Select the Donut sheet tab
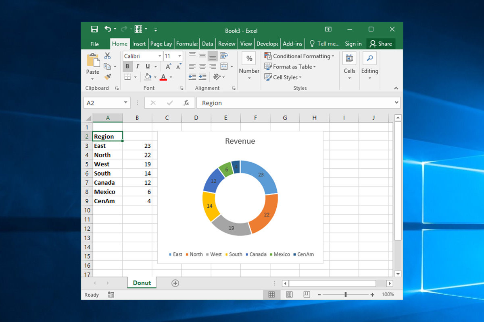 point(142,283)
